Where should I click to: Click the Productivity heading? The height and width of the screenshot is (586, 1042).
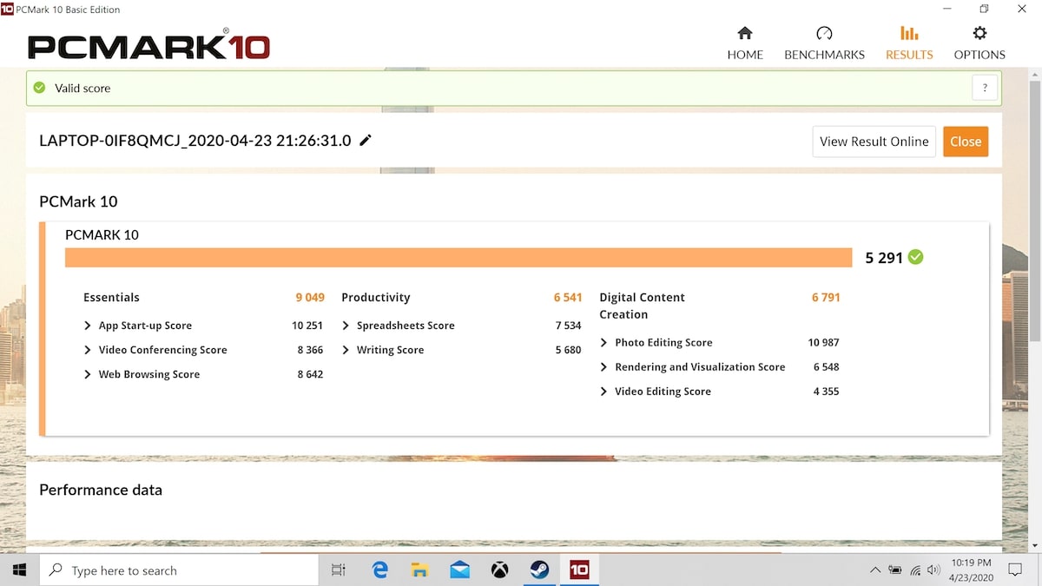(376, 297)
